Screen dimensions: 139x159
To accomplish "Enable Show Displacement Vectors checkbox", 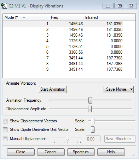I will (5, 121).
